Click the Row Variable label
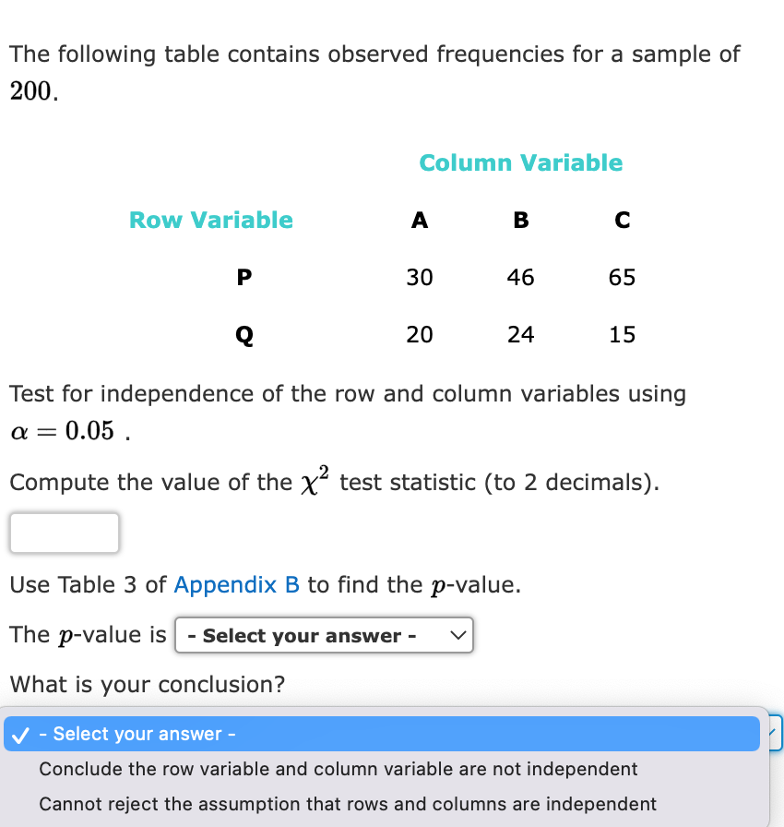The height and width of the screenshot is (827, 784). click(x=210, y=220)
